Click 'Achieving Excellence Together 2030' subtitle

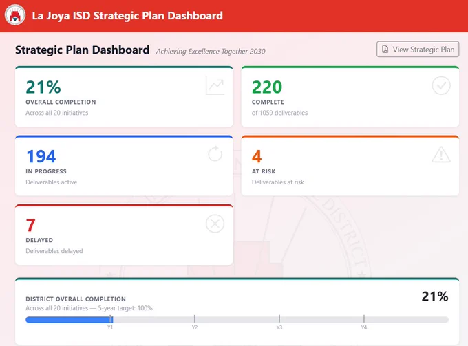click(x=211, y=52)
